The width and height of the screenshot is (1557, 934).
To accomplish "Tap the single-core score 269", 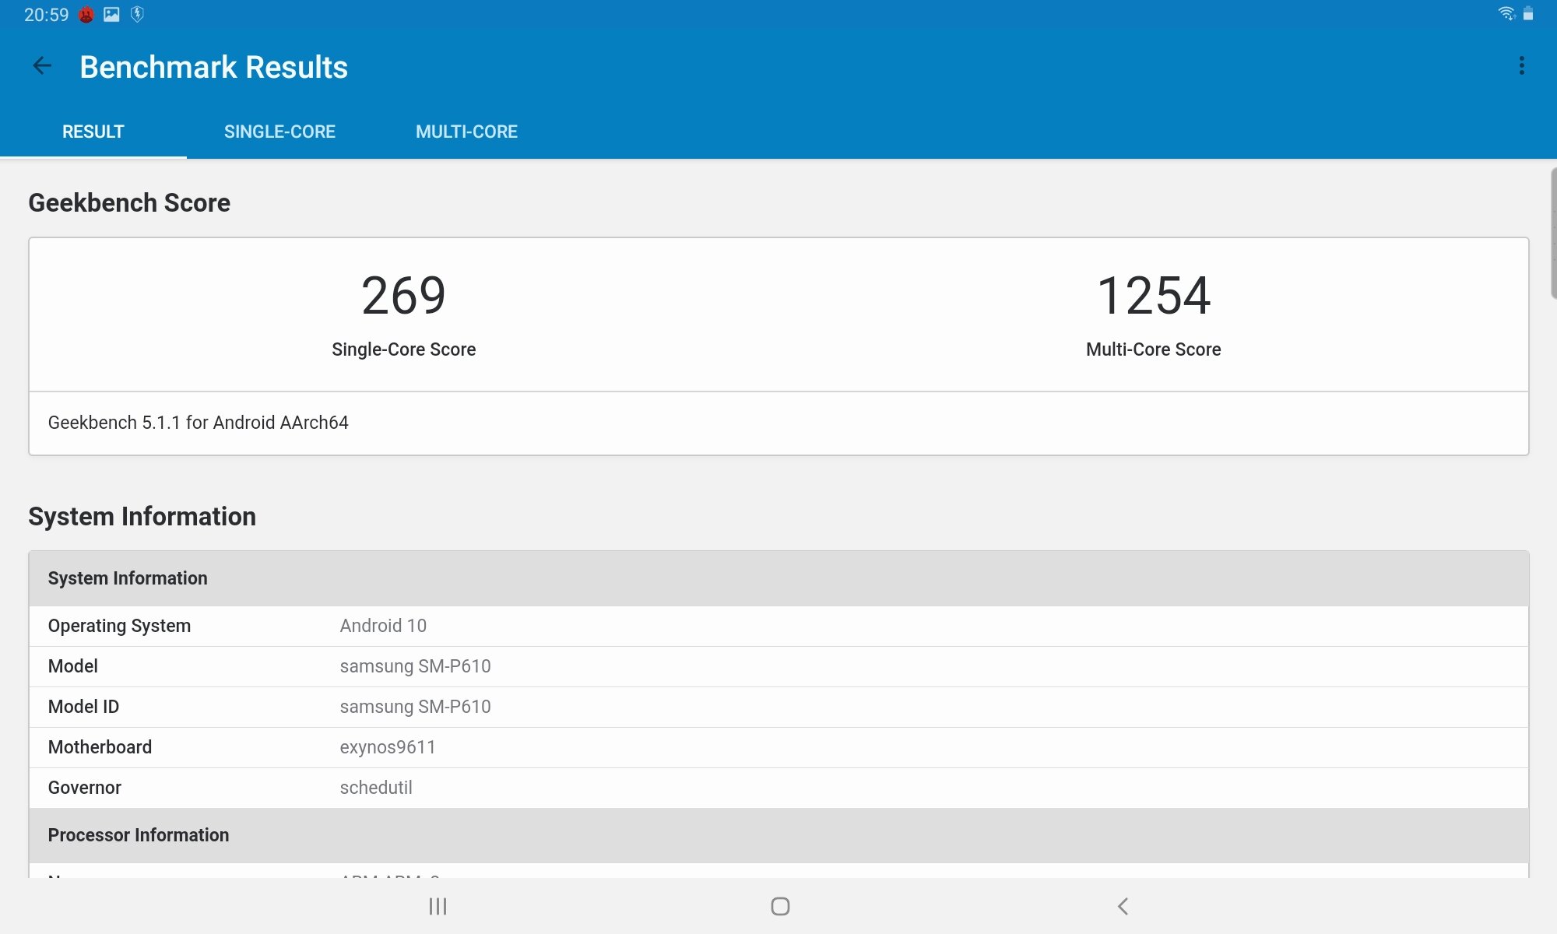I will [x=403, y=296].
